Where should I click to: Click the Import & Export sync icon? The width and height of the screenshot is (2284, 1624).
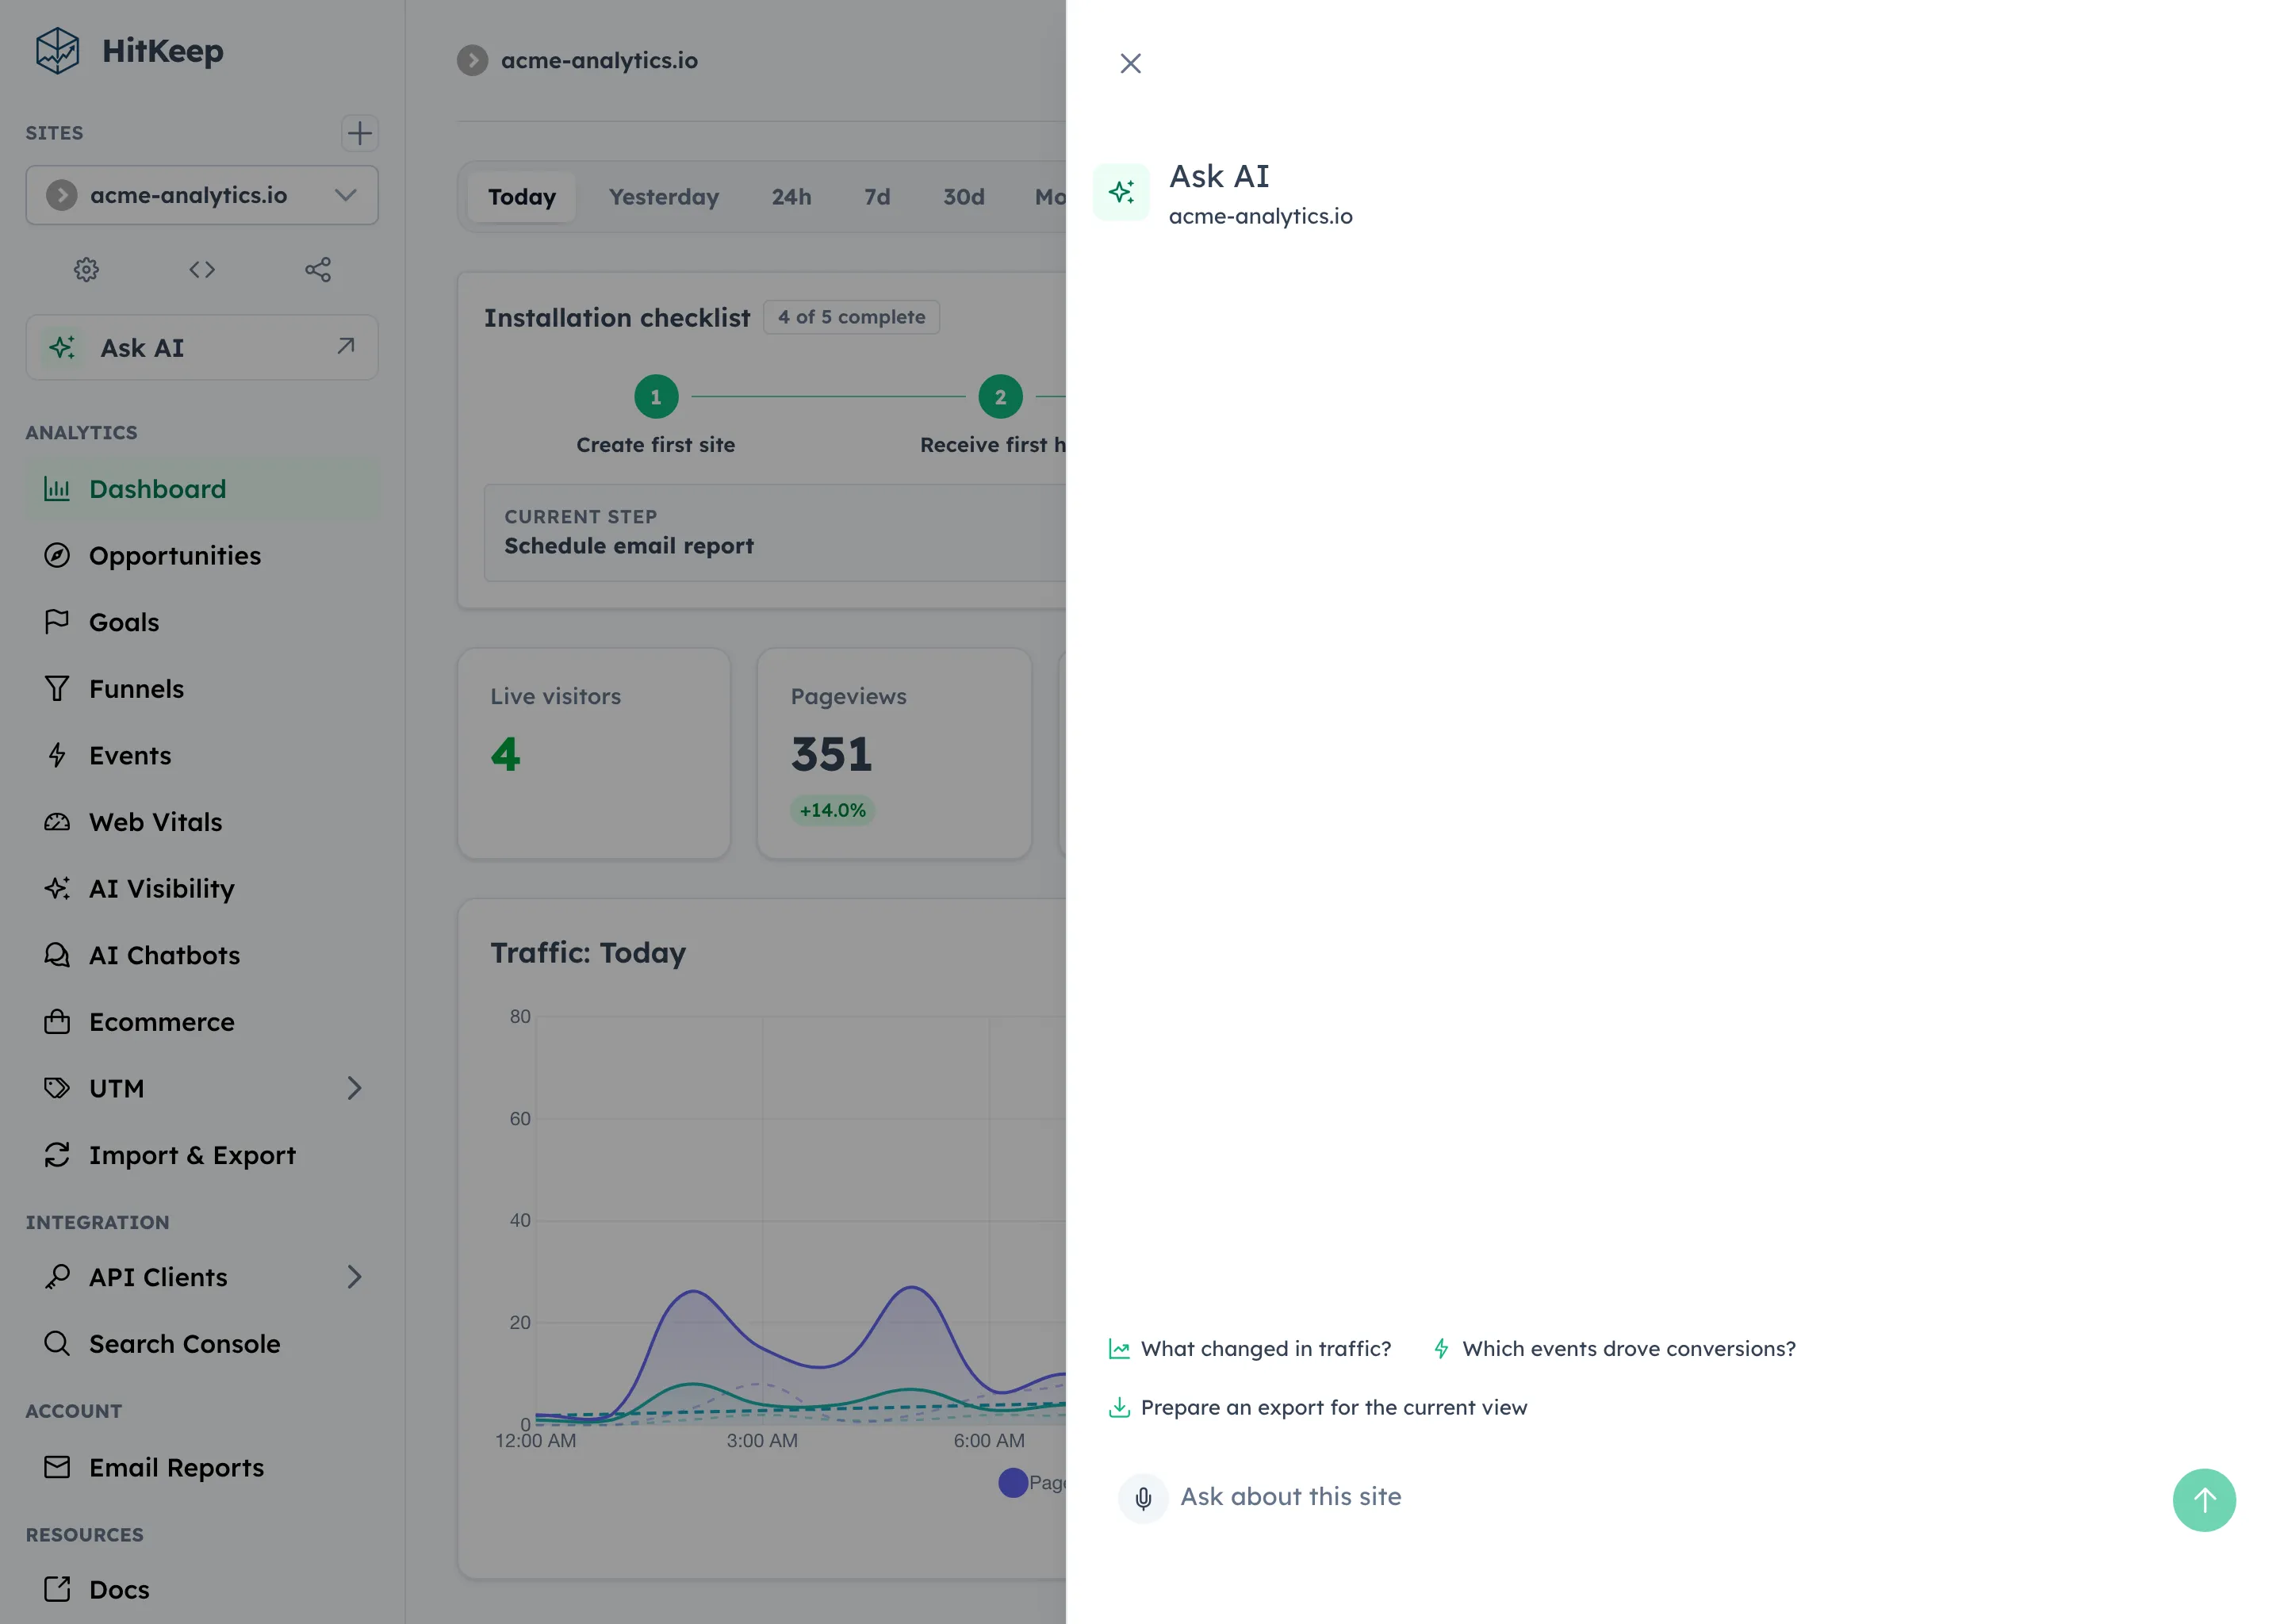point(57,1155)
